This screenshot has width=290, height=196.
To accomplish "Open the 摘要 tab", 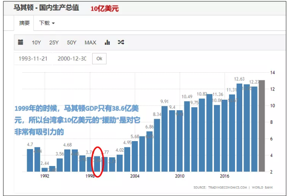I will click(x=24, y=23).
